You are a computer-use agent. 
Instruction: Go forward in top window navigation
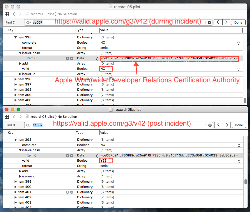tap(20, 14)
